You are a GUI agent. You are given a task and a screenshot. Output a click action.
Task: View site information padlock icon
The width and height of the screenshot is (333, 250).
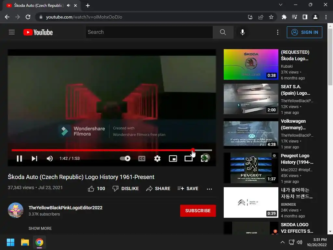41,17
